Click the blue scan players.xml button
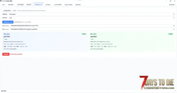The height and width of the screenshot is (93, 177). [8, 22]
